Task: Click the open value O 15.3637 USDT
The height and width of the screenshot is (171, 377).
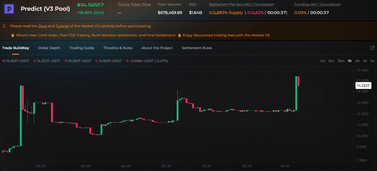Action: click(x=16, y=61)
